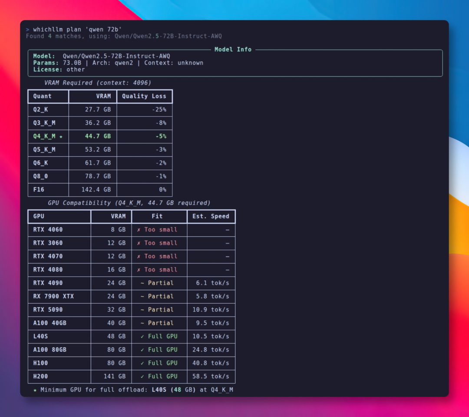Click the 27.7 GB VRAM cell
Screen dimensions: 469x417
[98, 109]
